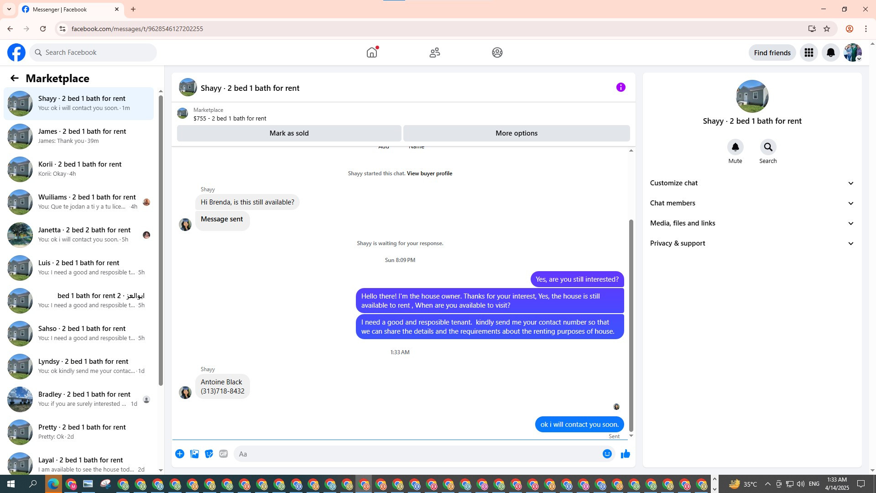The width and height of the screenshot is (876, 493).
Task: Click the purple conversation info icon
Action: click(x=620, y=87)
